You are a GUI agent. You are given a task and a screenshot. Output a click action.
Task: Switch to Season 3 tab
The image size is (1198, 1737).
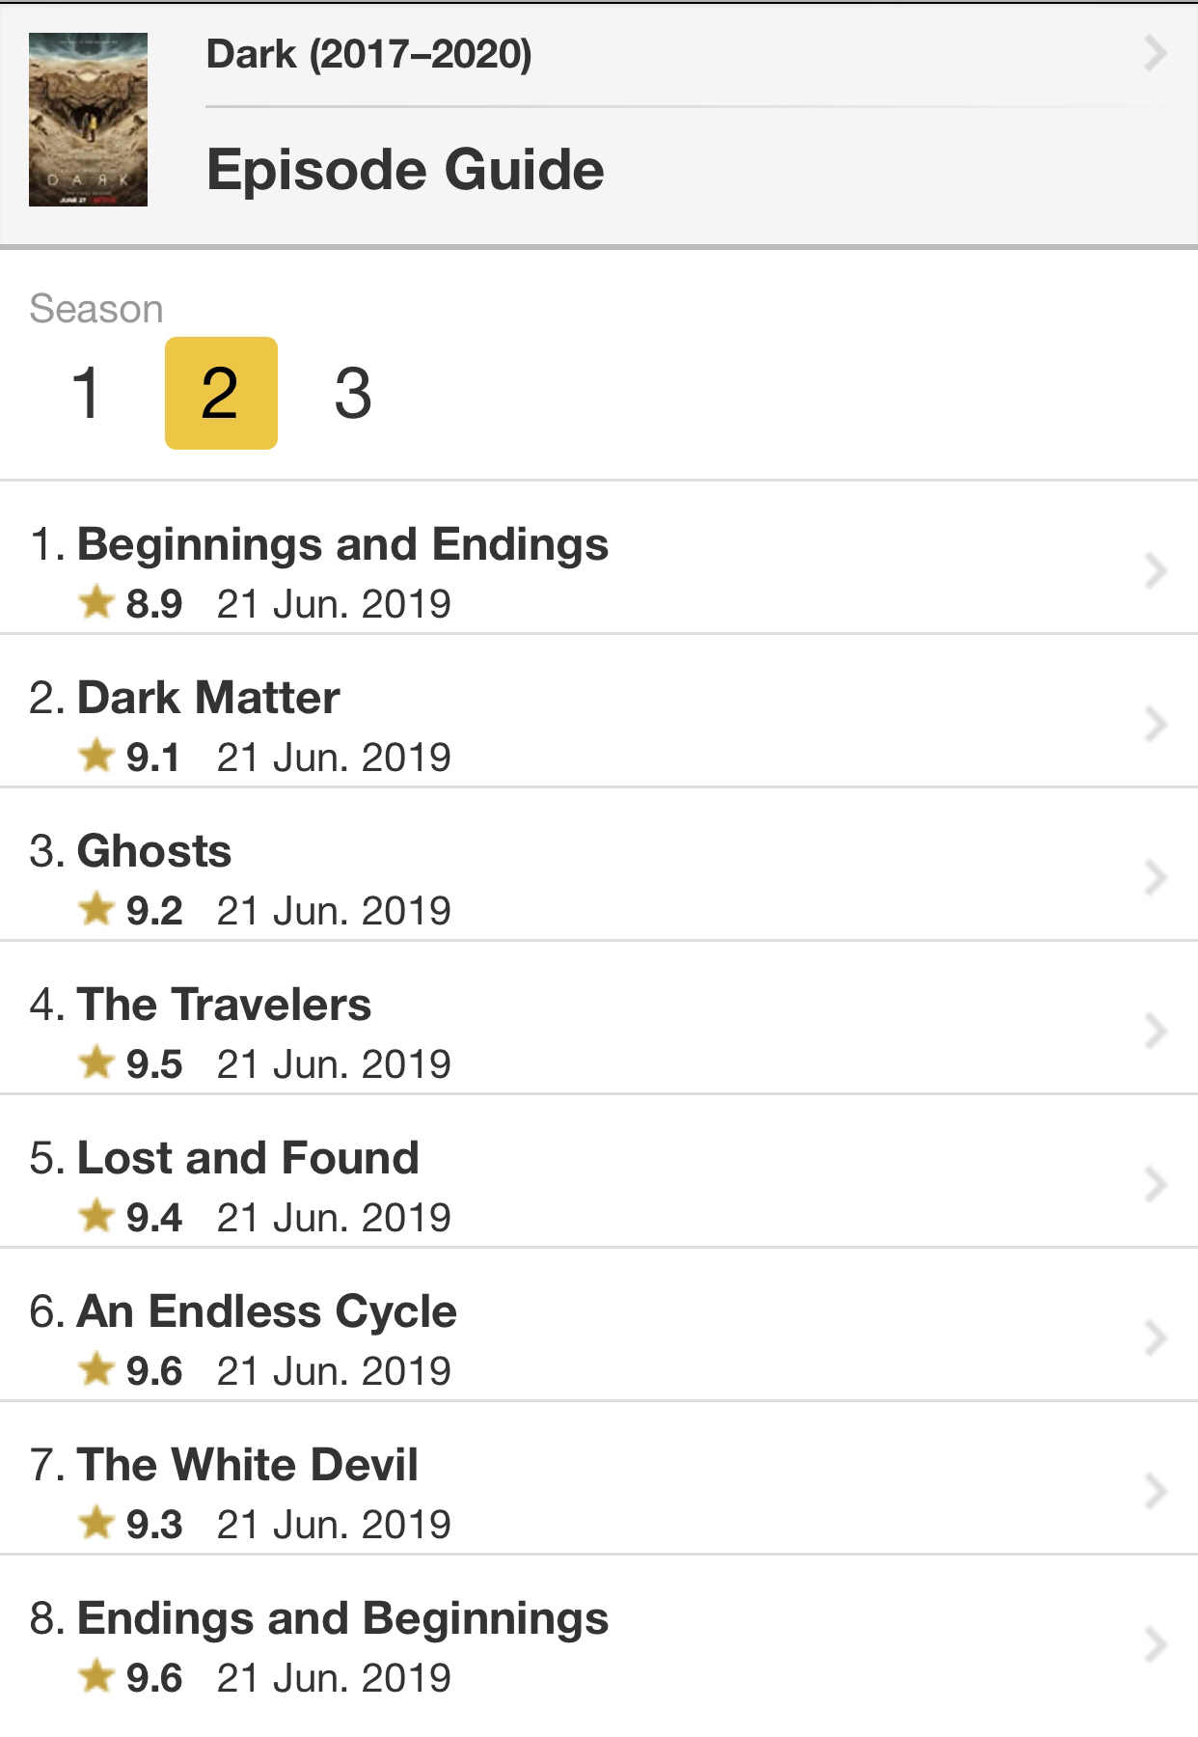(353, 393)
